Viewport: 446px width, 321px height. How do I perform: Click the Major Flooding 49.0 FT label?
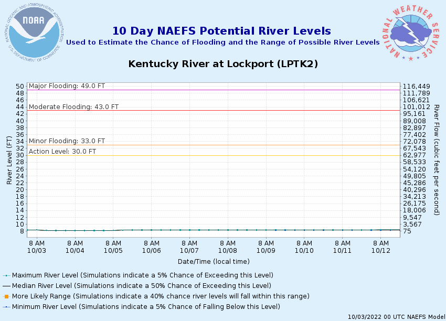(67, 86)
